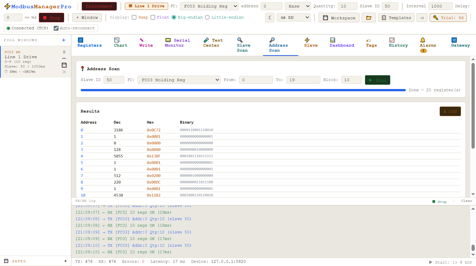
Task: Expand the SAVED panel arrow
Action: tap(65, 261)
